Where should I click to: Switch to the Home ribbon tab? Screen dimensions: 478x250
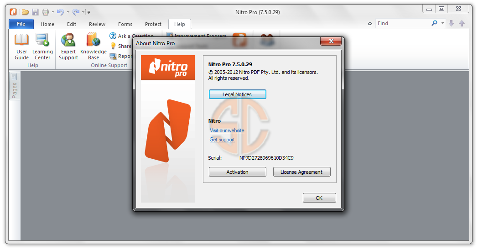tap(47, 24)
